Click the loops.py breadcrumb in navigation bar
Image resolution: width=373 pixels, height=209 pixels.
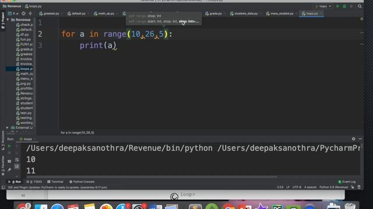click(34, 6)
